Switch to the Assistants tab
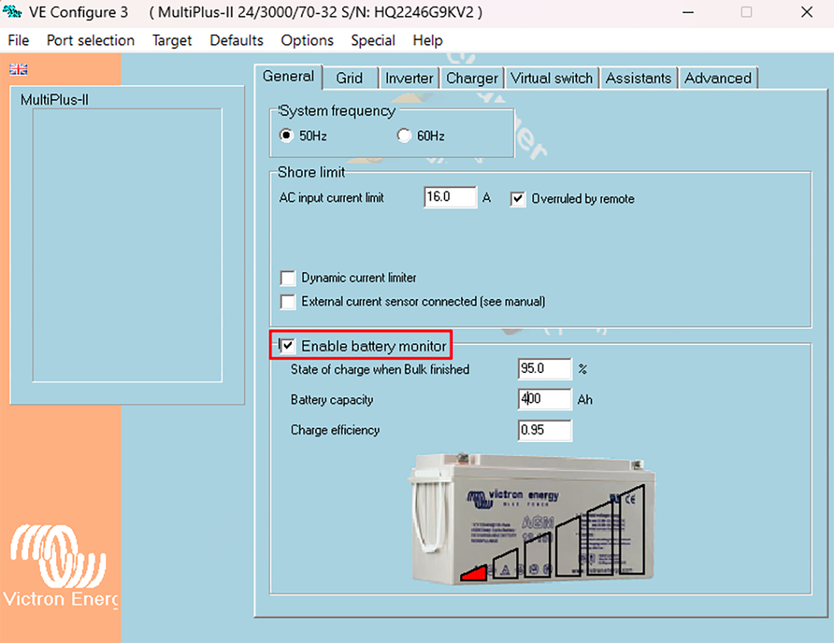Screen dimensions: 834x643 click(638, 78)
